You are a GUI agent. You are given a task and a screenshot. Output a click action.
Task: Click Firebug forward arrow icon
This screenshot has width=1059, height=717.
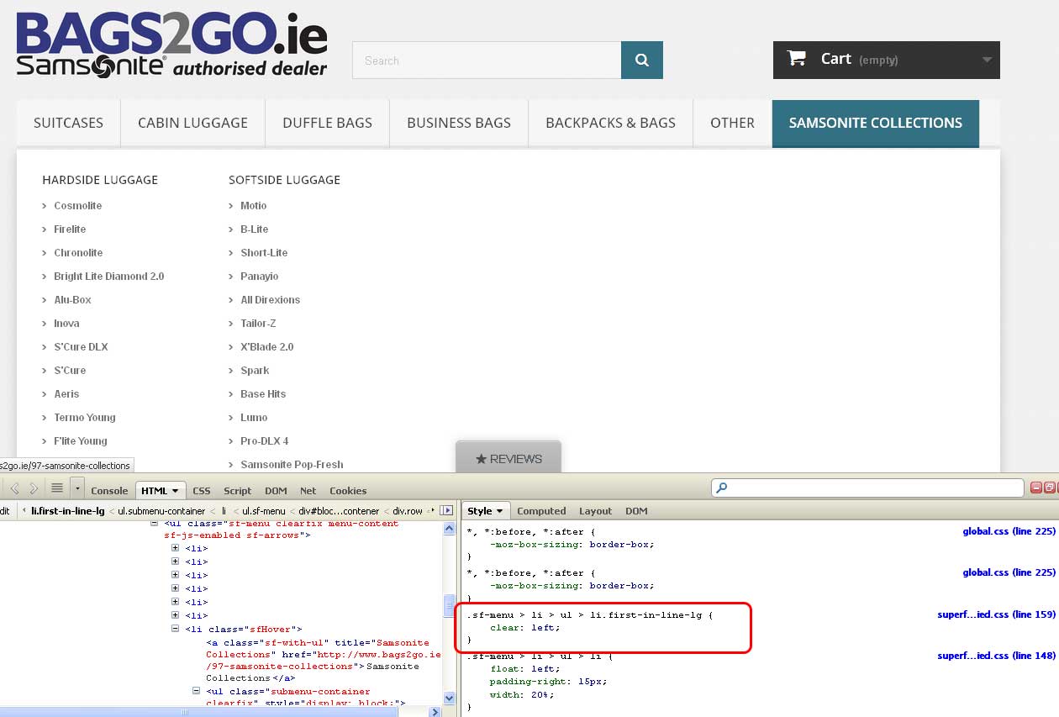click(34, 488)
